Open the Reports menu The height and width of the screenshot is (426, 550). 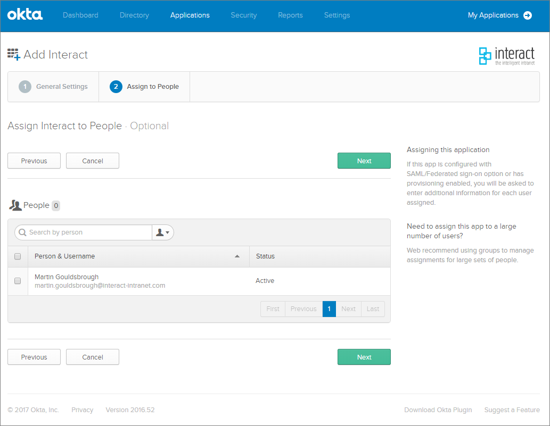click(x=290, y=15)
